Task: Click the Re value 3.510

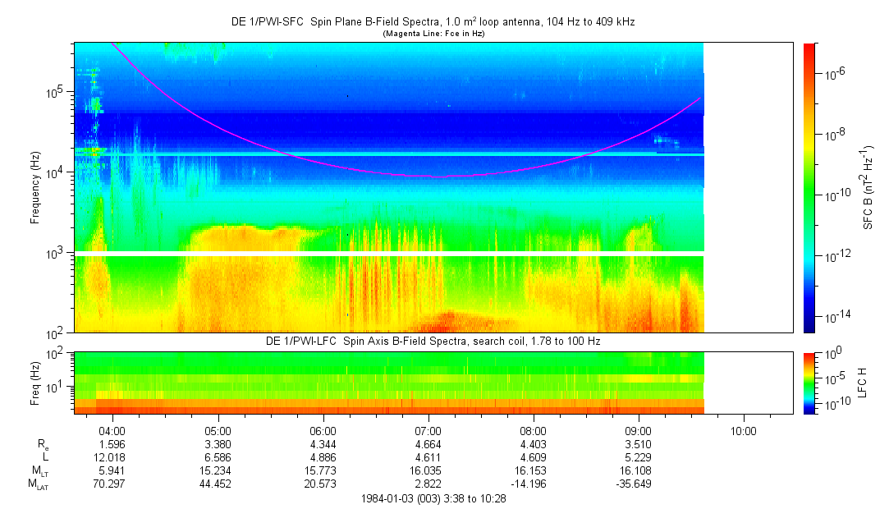Action: click(x=638, y=444)
